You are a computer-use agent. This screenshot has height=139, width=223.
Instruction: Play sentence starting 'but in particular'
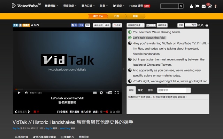tap(130, 59)
